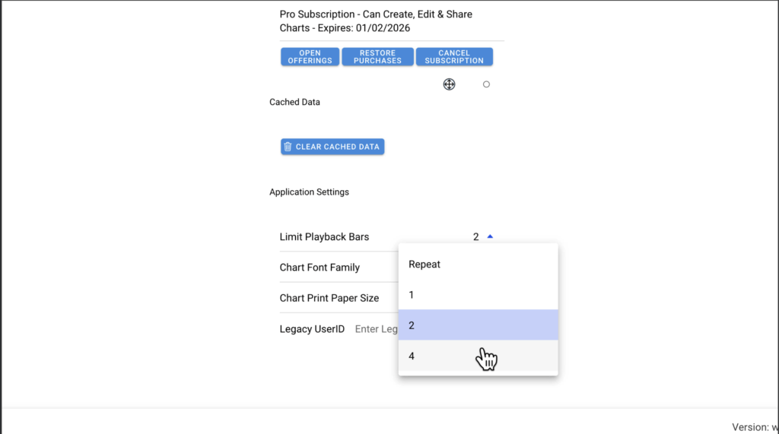
Task: Click Restore Purchases
Action: [377, 57]
